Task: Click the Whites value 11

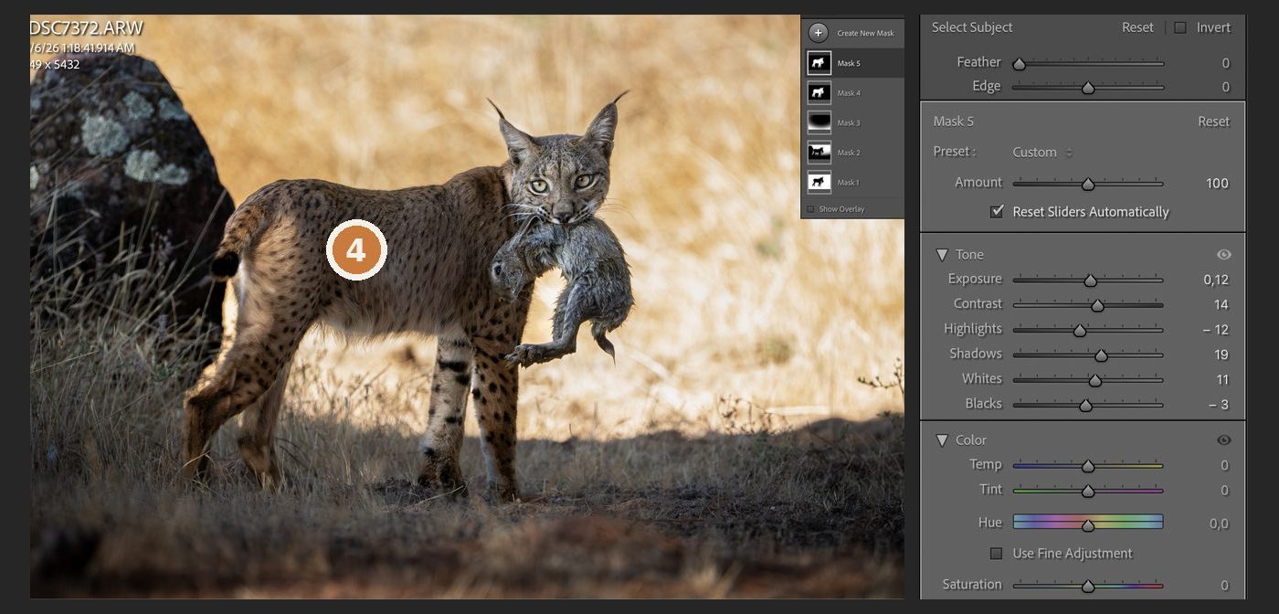Action: click(x=1222, y=379)
